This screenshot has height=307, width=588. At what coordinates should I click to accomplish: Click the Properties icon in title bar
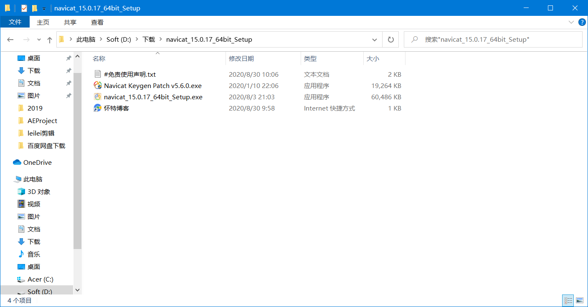tap(24, 8)
